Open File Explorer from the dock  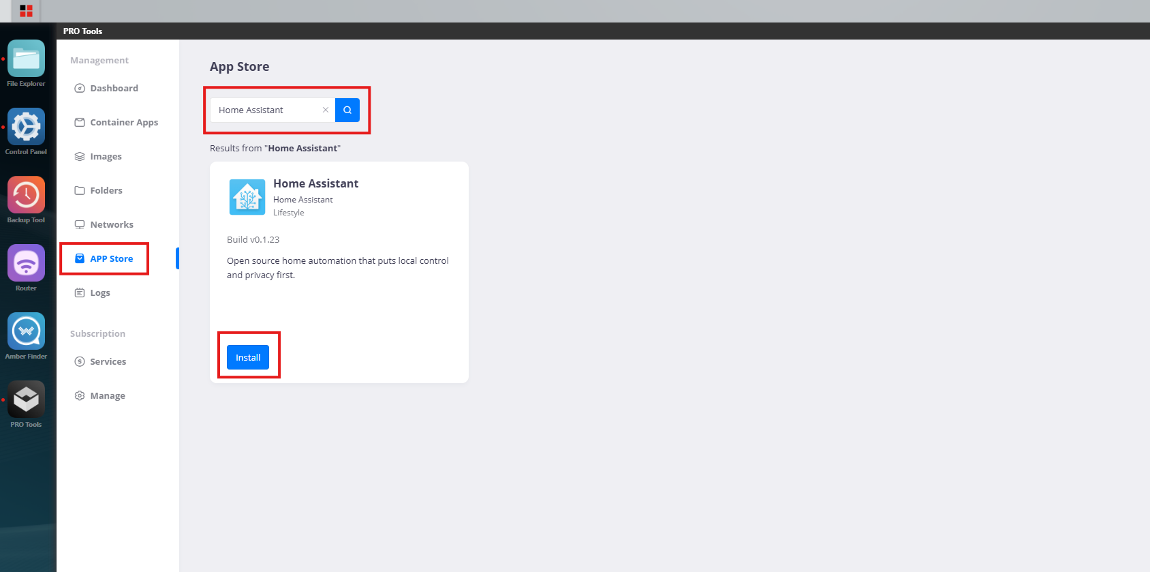tap(26, 59)
